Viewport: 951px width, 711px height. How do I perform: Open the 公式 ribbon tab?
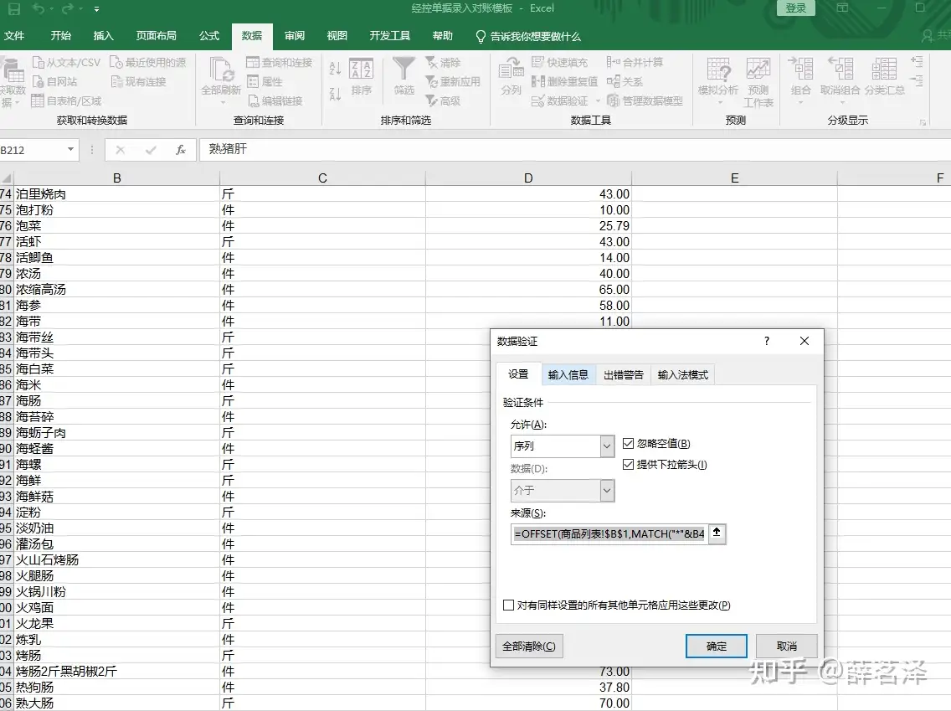(209, 36)
